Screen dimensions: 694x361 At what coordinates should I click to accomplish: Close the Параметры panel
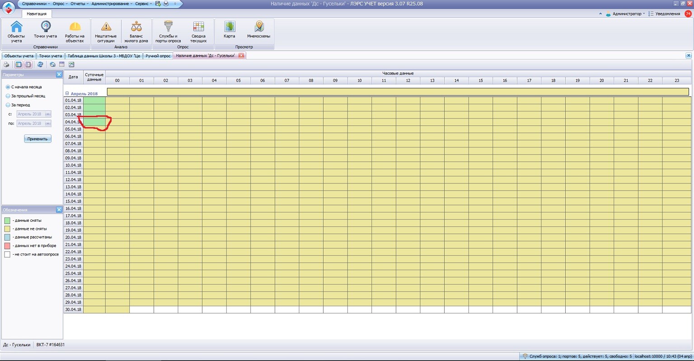click(59, 75)
